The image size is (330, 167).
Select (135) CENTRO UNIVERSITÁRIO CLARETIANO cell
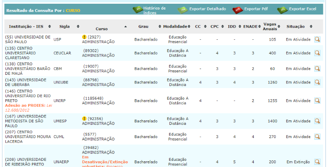point(20,53)
